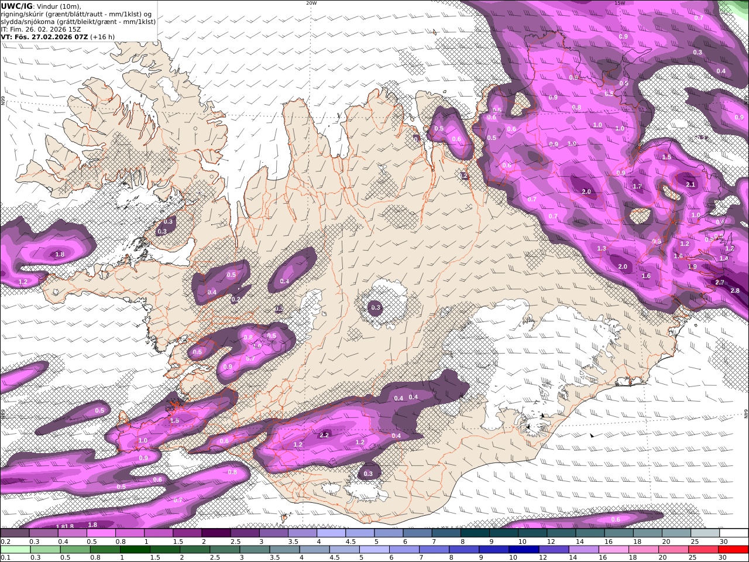Click the 'rigning/skúrir' legend description line

pyautogui.click(x=77, y=13)
